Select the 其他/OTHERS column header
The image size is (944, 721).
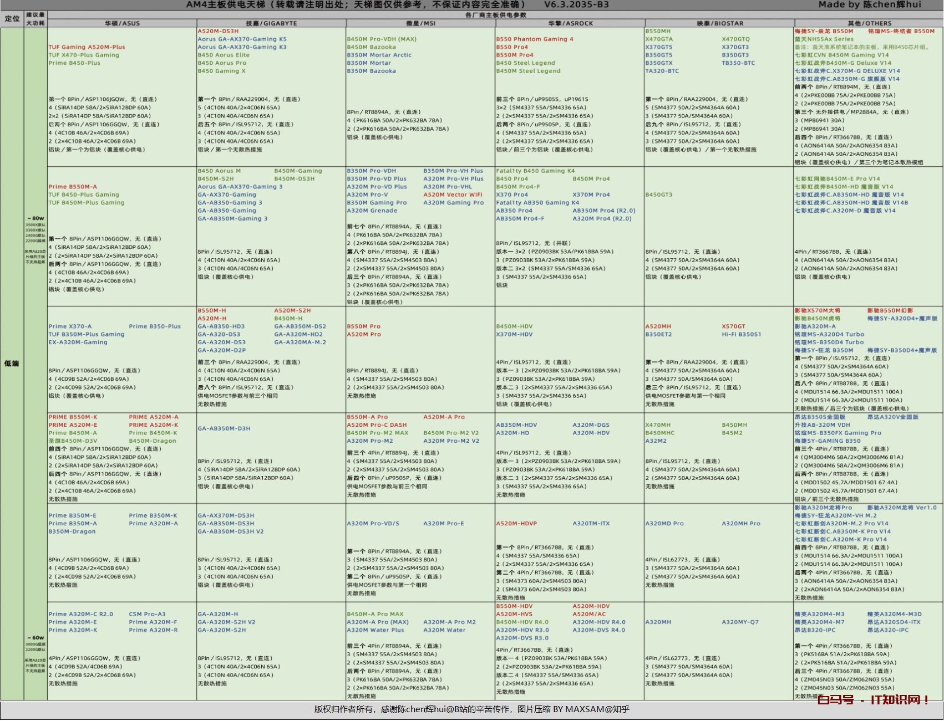pyautogui.click(x=869, y=23)
